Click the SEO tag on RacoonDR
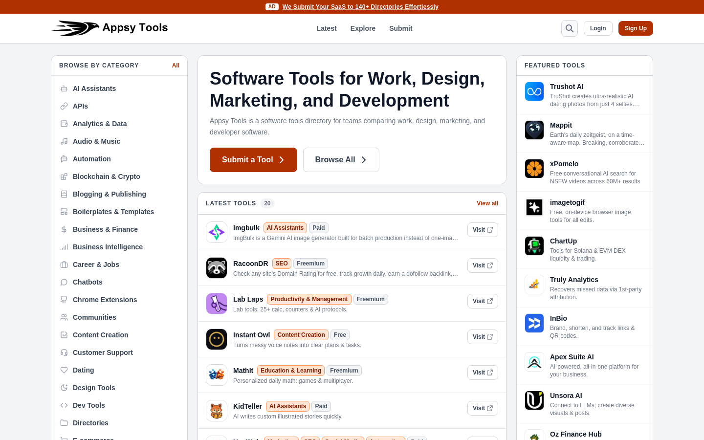This screenshot has height=440, width=704. [282, 264]
